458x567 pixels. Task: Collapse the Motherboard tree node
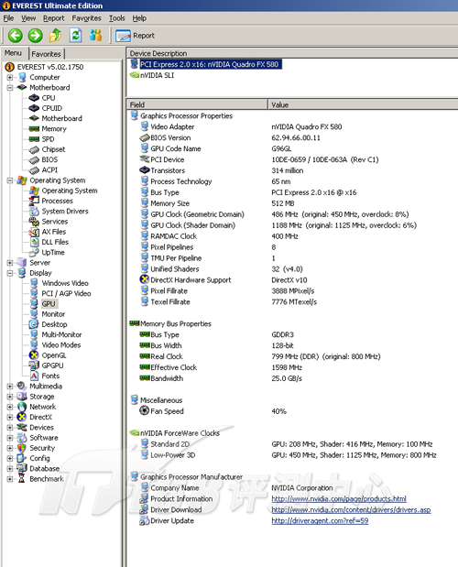click(x=10, y=88)
